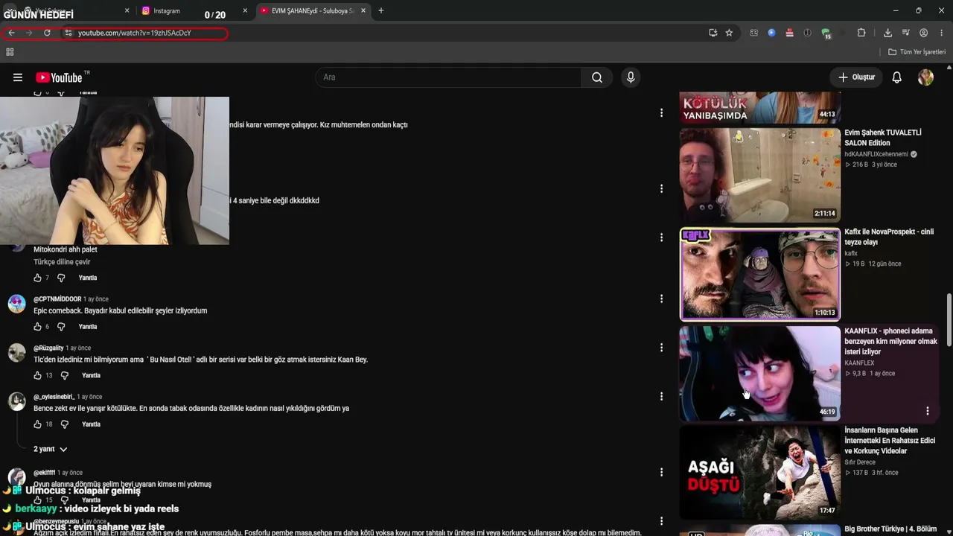Image resolution: width=953 pixels, height=536 pixels.
Task: Open options menu for Epic comeback comment
Action: (661, 299)
